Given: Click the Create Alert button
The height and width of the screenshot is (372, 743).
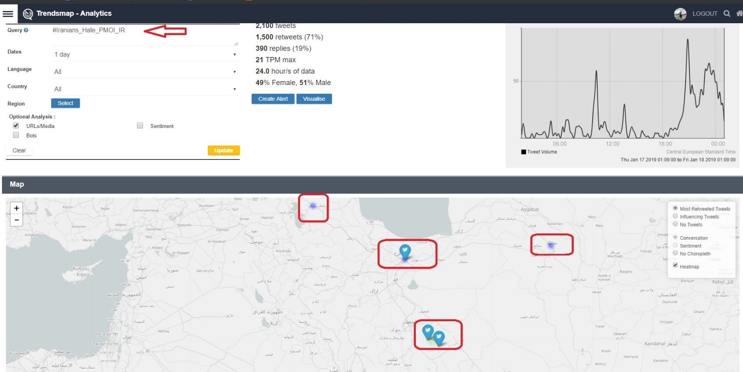Looking at the screenshot, I should (273, 99).
